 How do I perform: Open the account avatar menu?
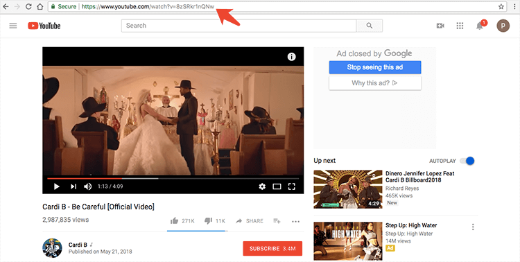pos(503,26)
